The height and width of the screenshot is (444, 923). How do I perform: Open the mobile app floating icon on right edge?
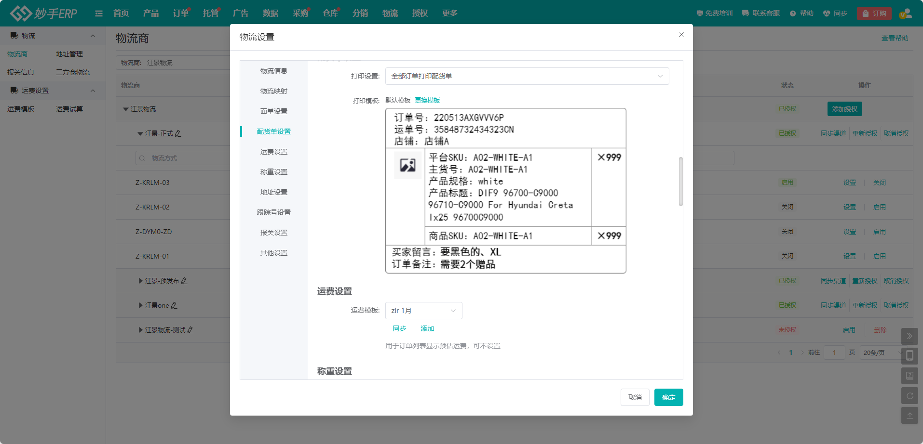pyautogui.click(x=910, y=356)
